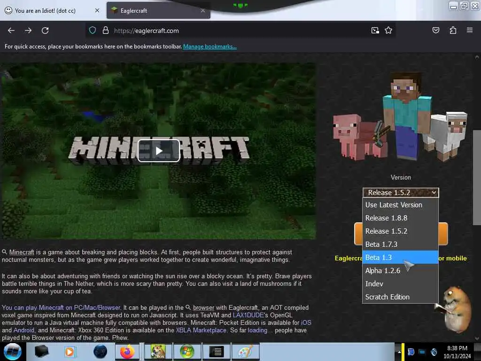Choose Beta 1.3 from the list
Screen dimensions: 481x361
click(400, 257)
